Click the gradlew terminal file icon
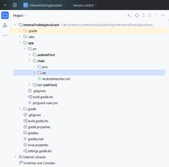This screenshot has width=169, height=167. click(25, 133)
